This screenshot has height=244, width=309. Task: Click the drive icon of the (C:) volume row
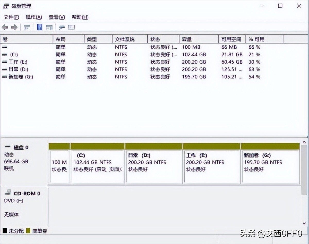4,55
